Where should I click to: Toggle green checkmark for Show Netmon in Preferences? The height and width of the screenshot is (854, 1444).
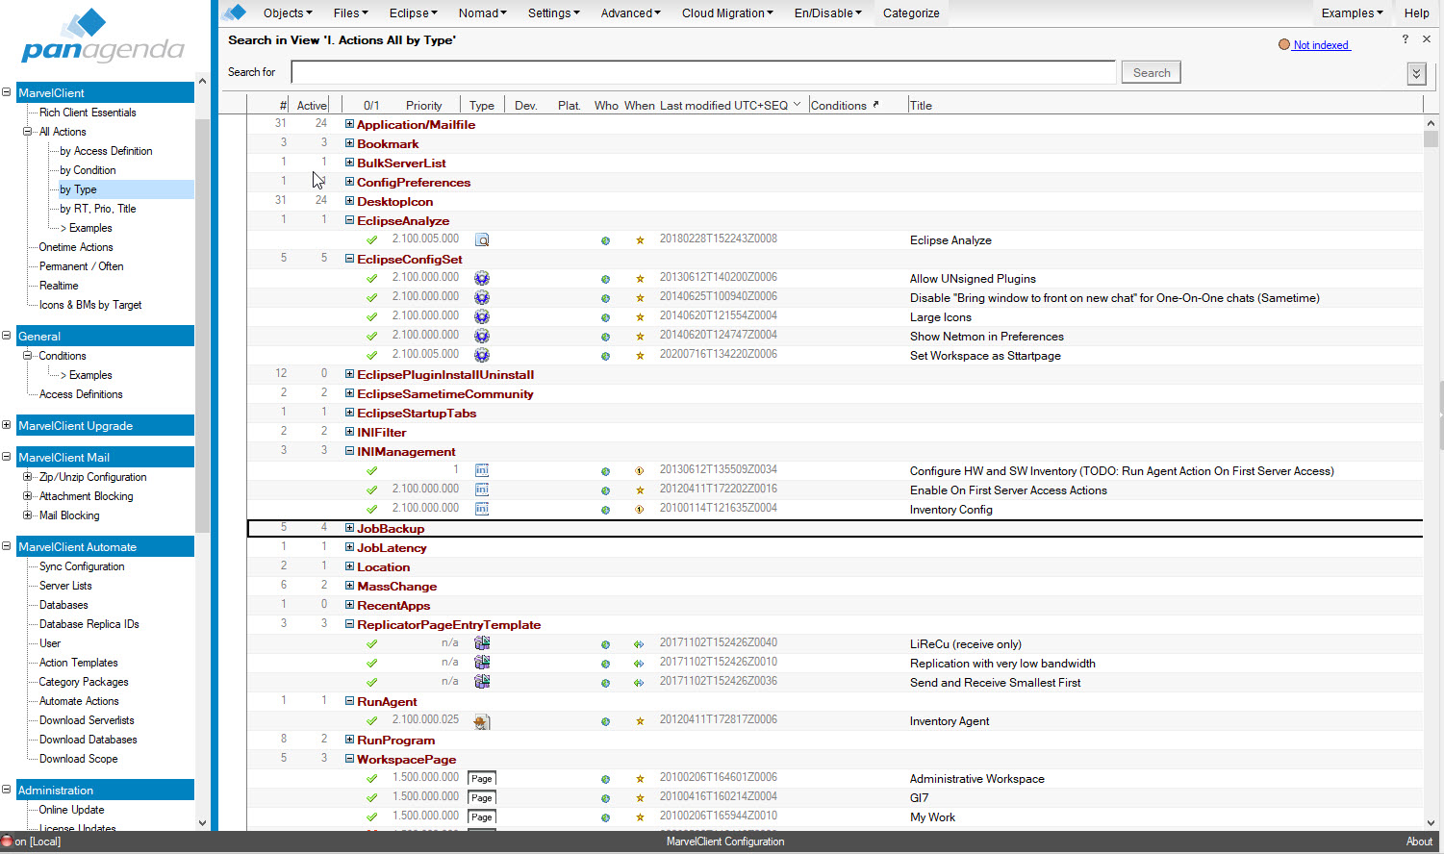click(371, 336)
